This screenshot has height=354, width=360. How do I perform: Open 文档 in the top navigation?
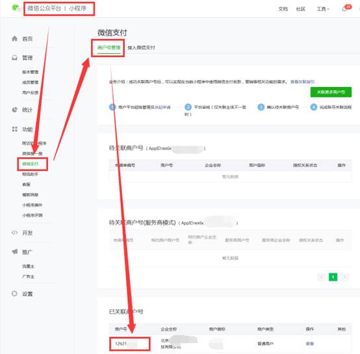pyautogui.click(x=283, y=9)
